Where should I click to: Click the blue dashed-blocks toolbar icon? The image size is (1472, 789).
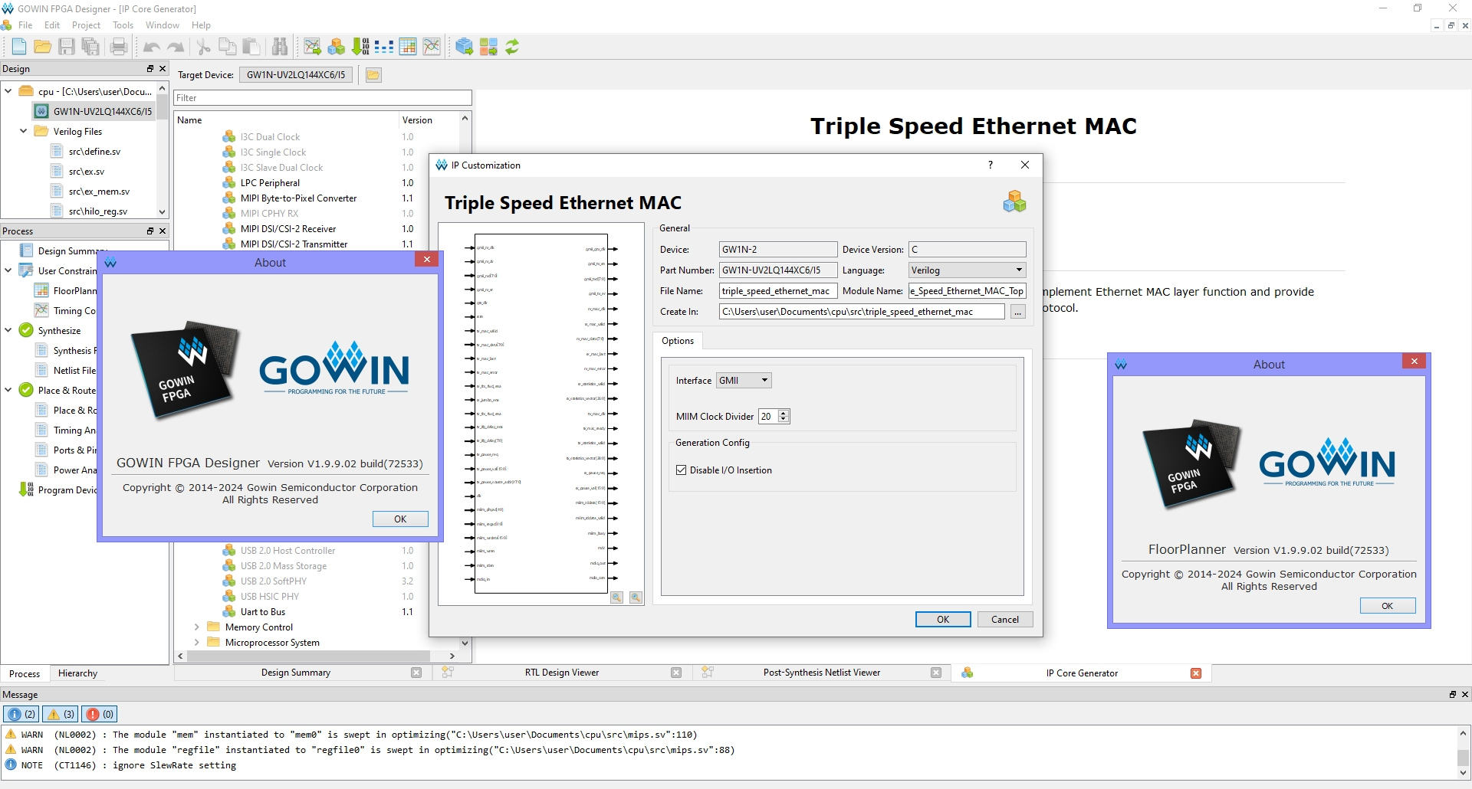point(384,47)
